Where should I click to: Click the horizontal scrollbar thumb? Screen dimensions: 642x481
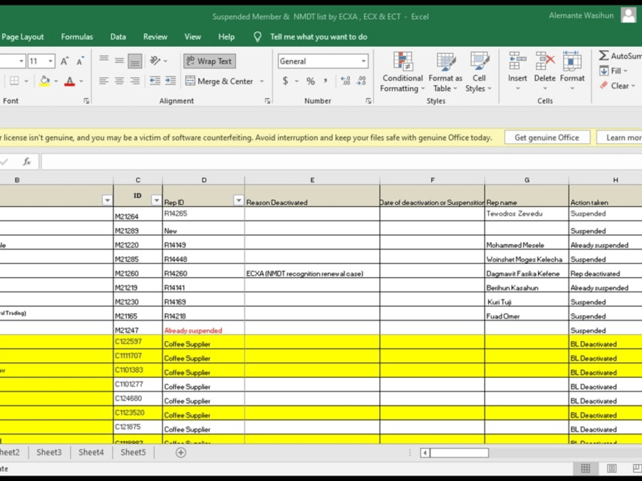pos(460,453)
